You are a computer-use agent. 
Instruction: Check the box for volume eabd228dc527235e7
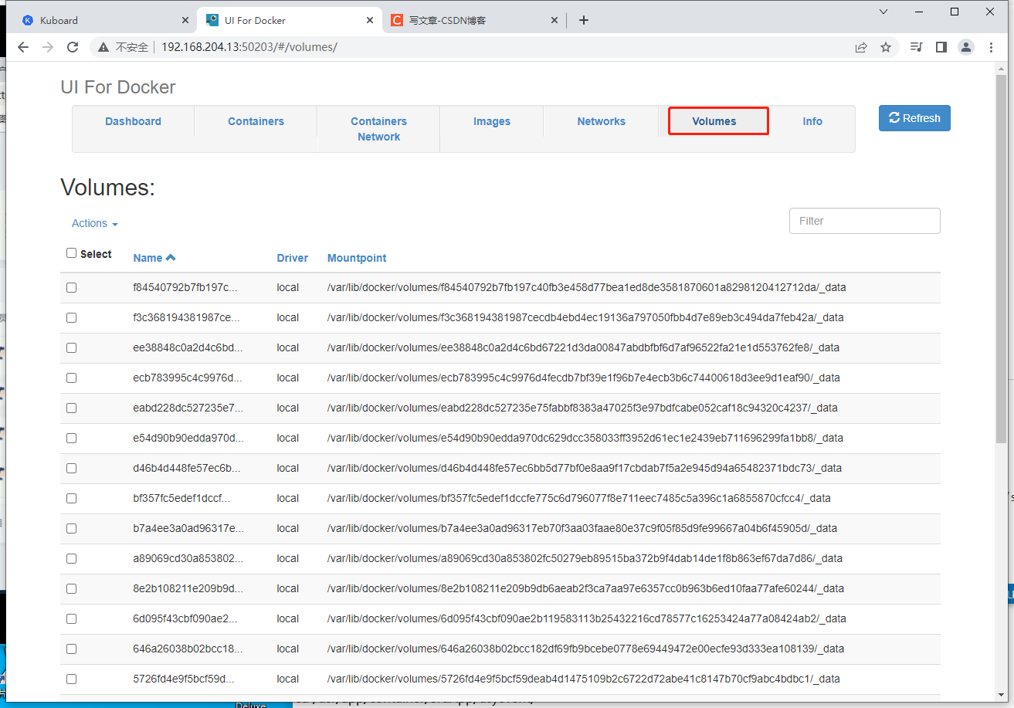72,408
